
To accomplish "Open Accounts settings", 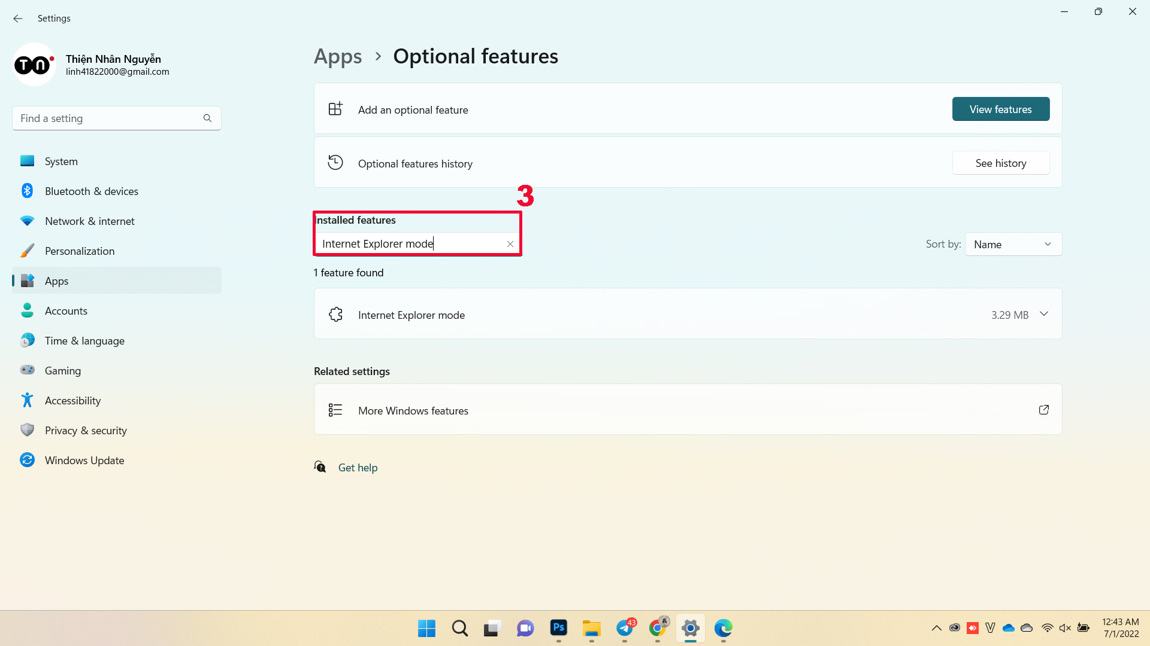I will [117, 310].
